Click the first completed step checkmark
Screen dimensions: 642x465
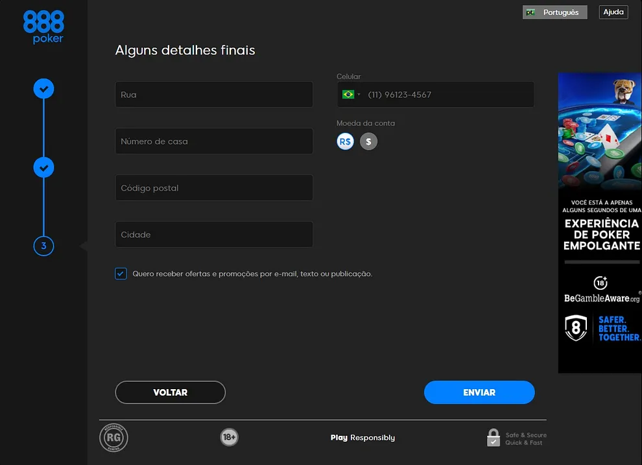pyautogui.click(x=43, y=88)
